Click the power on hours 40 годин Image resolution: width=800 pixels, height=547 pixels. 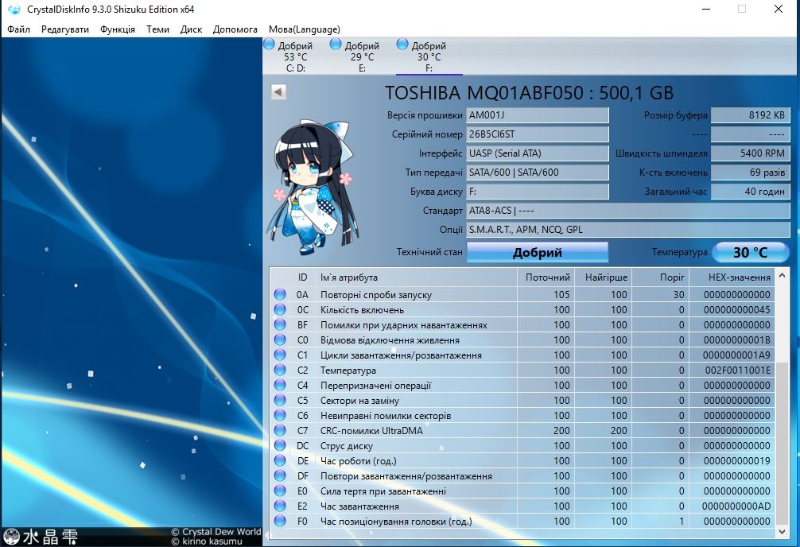(x=750, y=192)
